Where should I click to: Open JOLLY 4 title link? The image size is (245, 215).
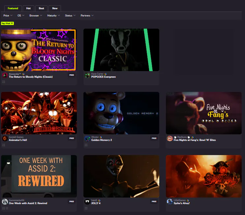point(96,203)
